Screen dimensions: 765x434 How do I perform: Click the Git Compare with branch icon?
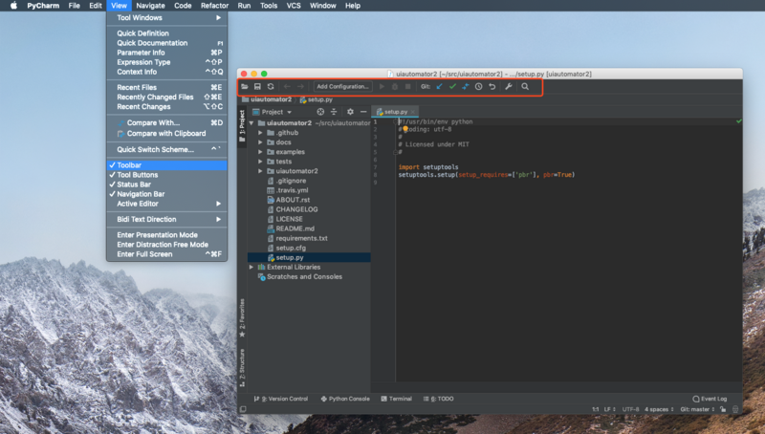tap(466, 86)
